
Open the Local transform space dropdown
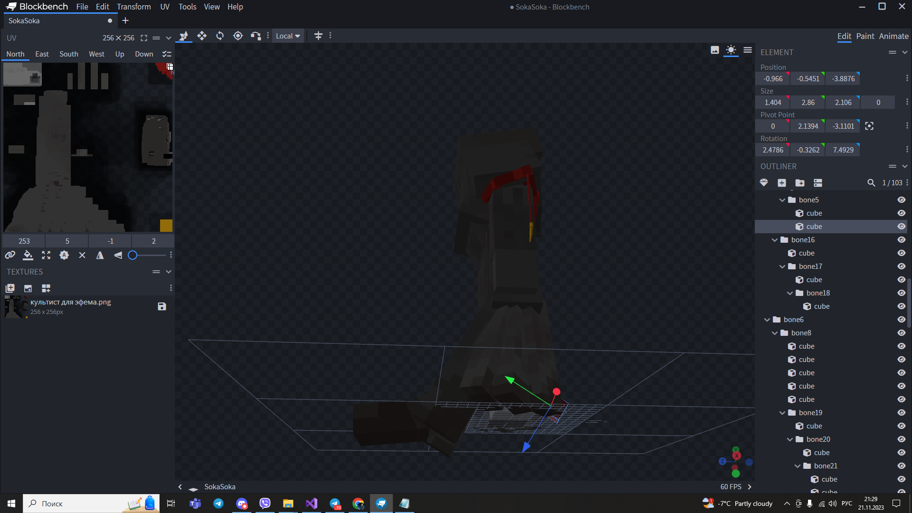coord(288,36)
